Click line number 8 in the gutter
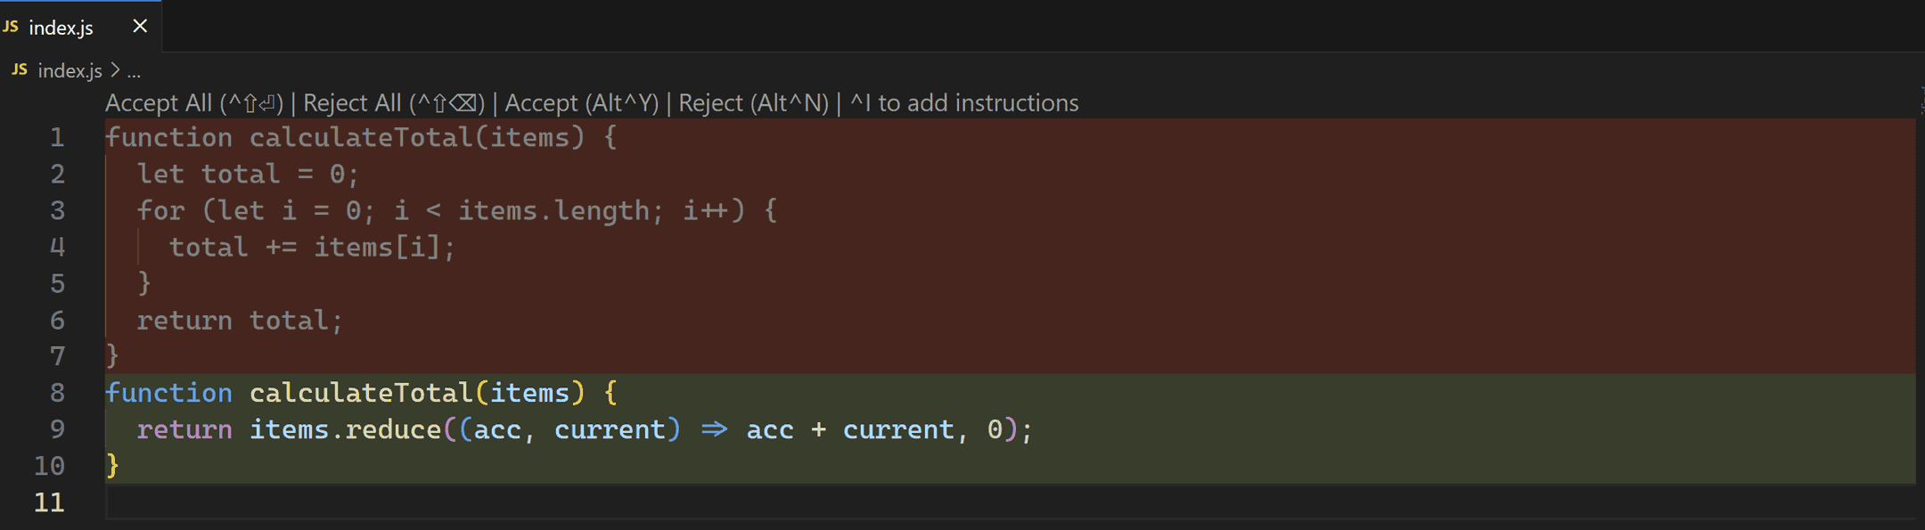Viewport: 1925px width, 530px height. [57, 393]
